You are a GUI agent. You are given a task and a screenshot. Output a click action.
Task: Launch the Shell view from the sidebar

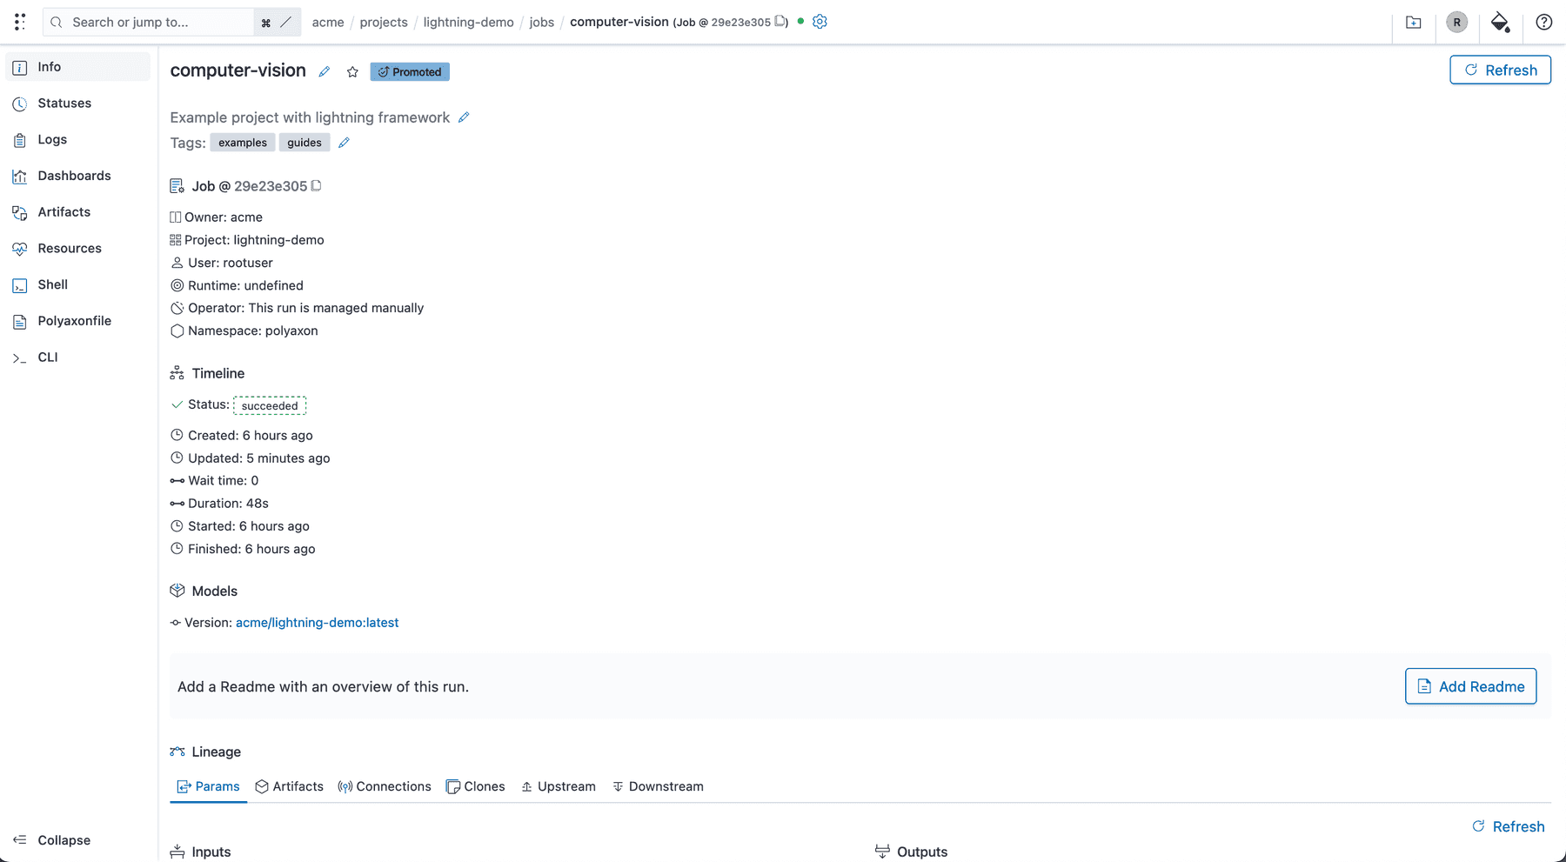click(52, 284)
